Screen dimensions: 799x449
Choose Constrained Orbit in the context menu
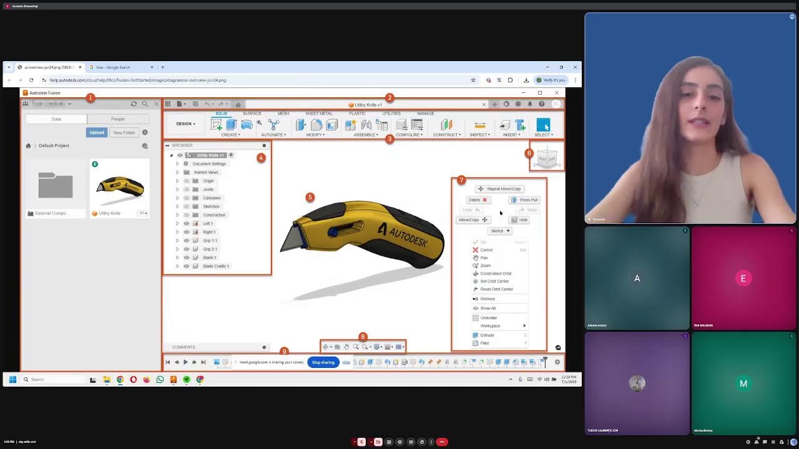coord(496,273)
